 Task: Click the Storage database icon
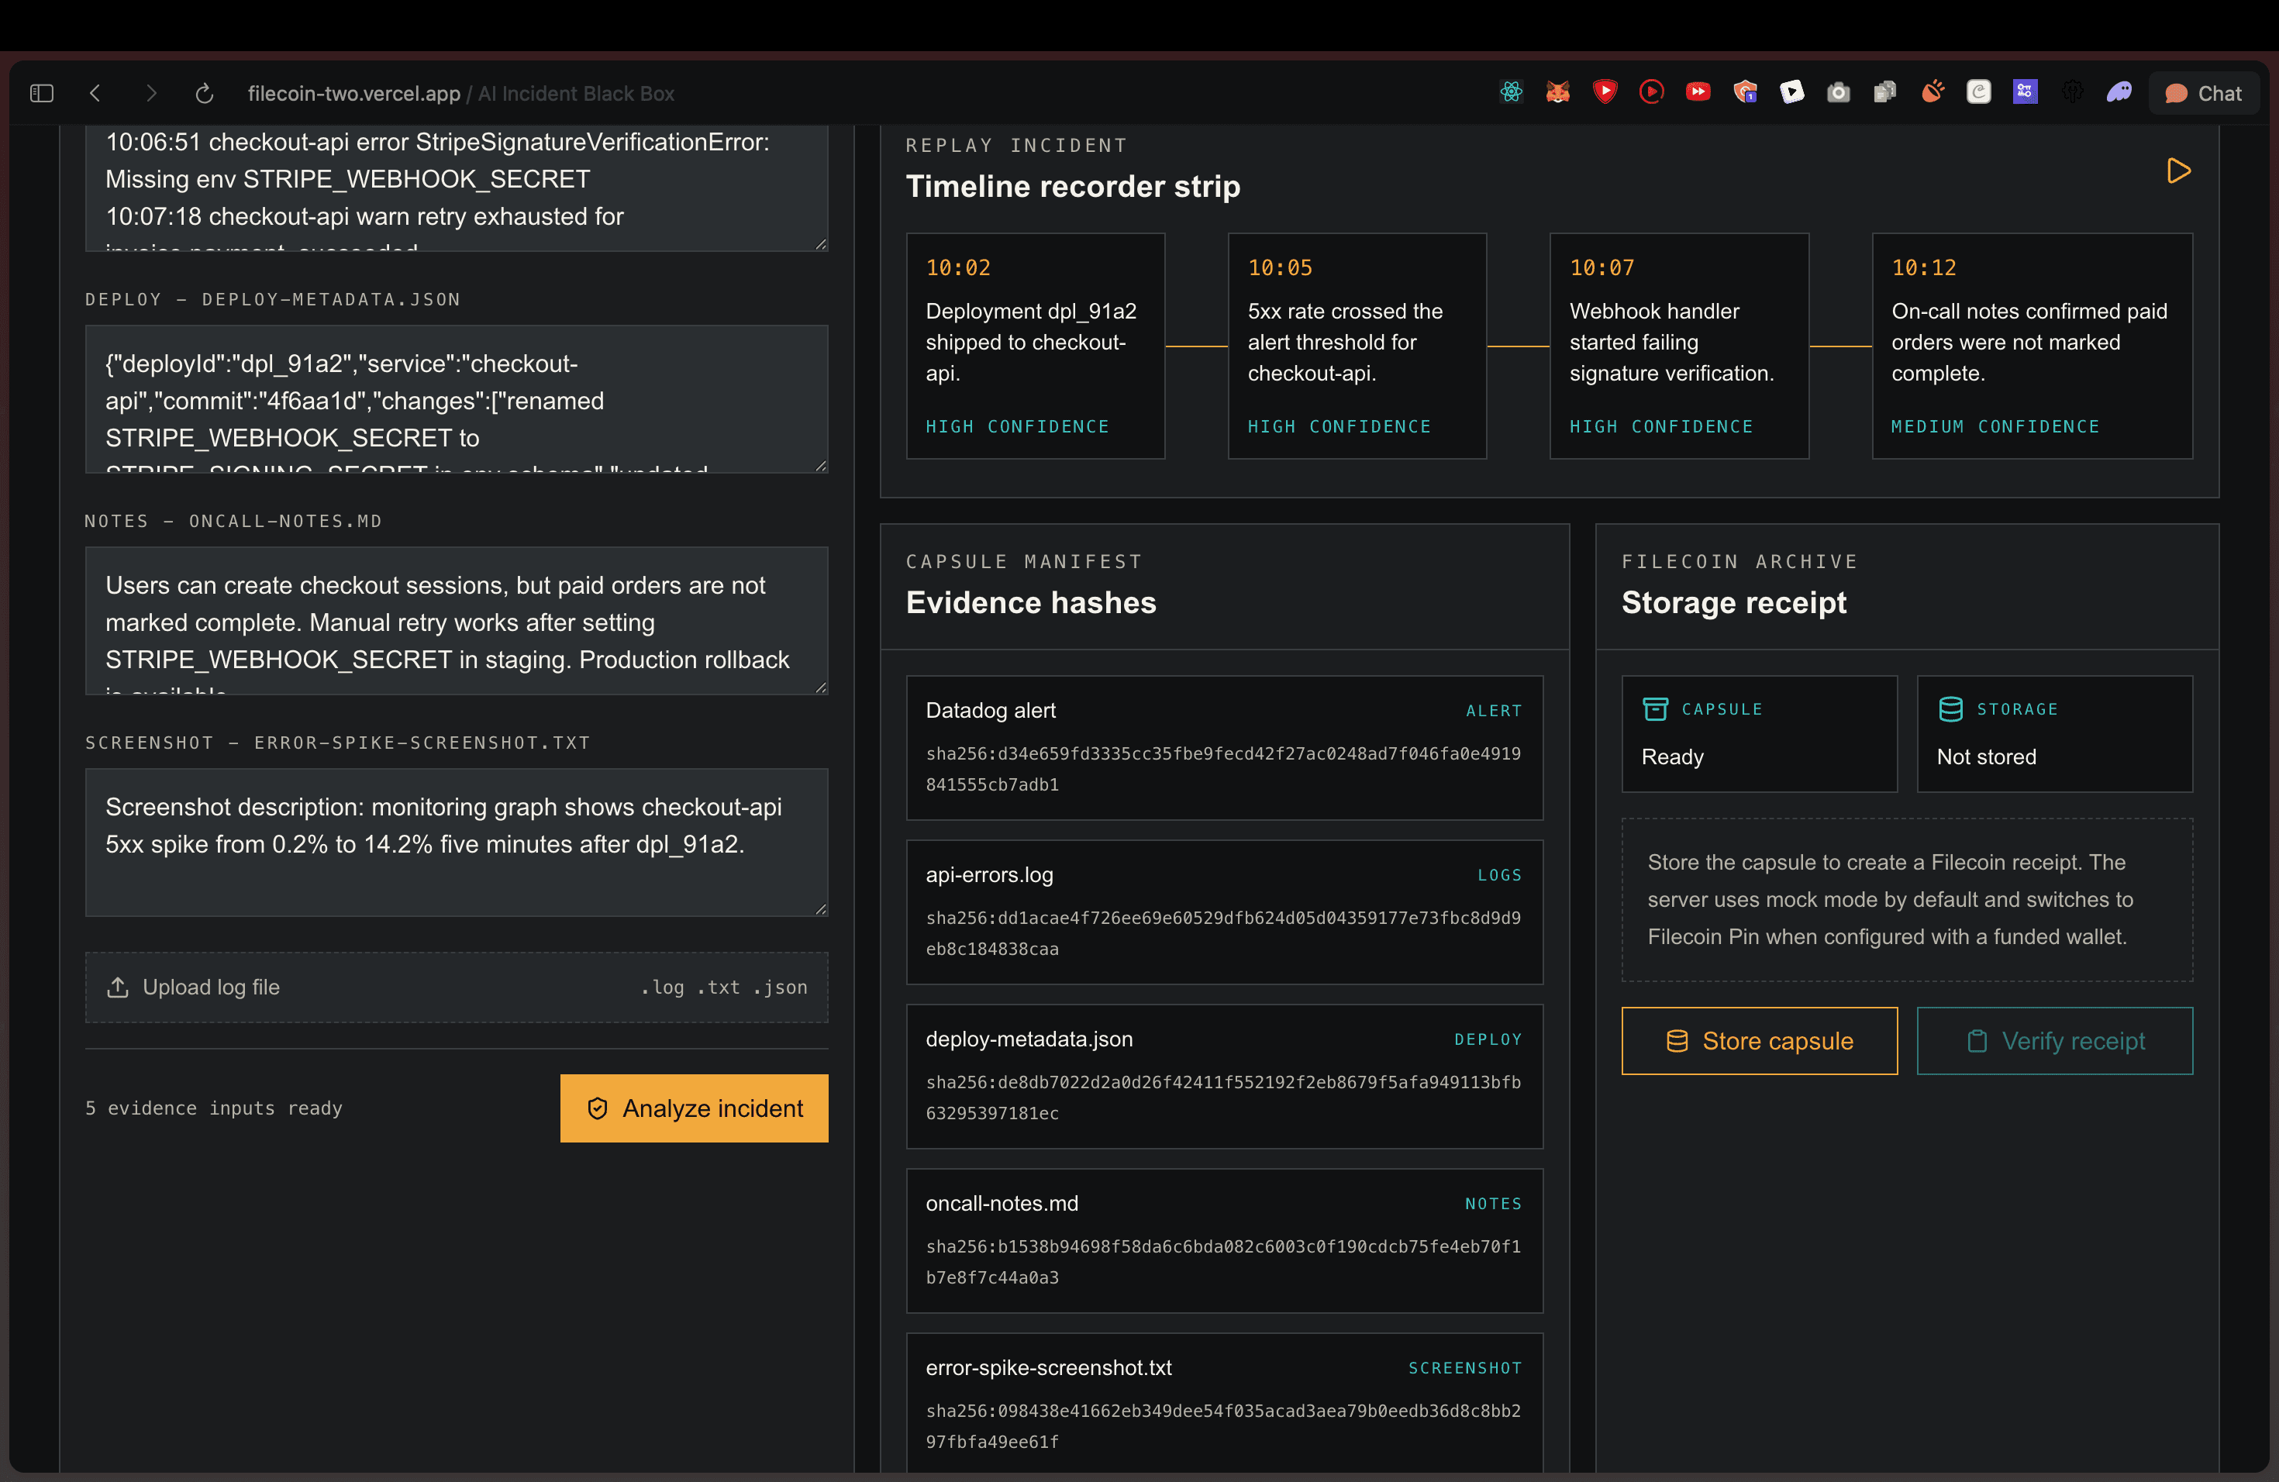(1950, 708)
